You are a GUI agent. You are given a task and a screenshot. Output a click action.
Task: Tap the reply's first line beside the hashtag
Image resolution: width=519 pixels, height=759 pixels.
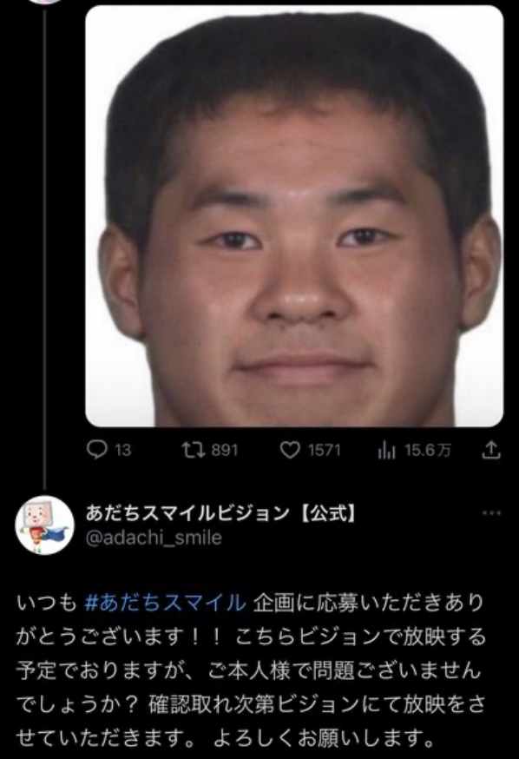[x=369, y=603]
